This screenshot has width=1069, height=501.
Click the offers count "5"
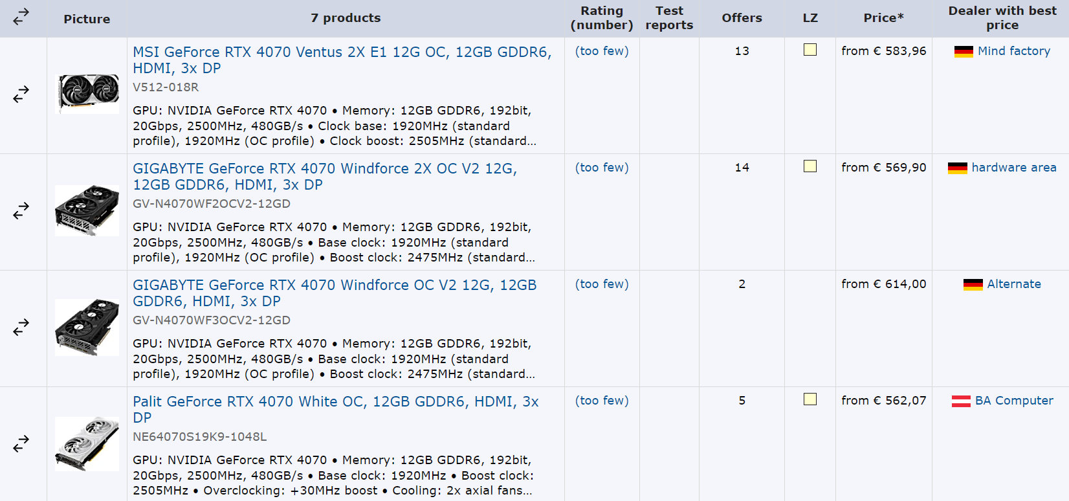[x=742, y=401]
